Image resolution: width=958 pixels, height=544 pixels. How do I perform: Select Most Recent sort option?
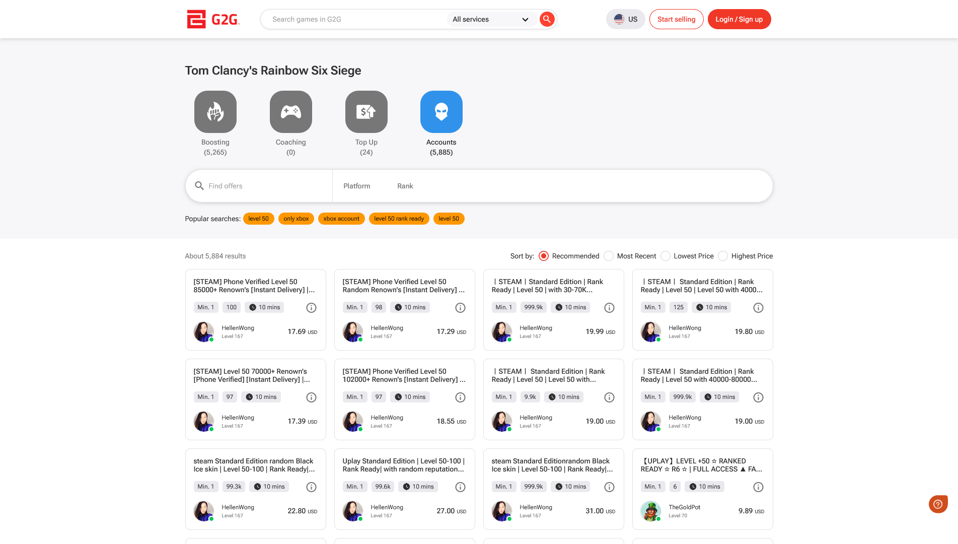(609, 256)
